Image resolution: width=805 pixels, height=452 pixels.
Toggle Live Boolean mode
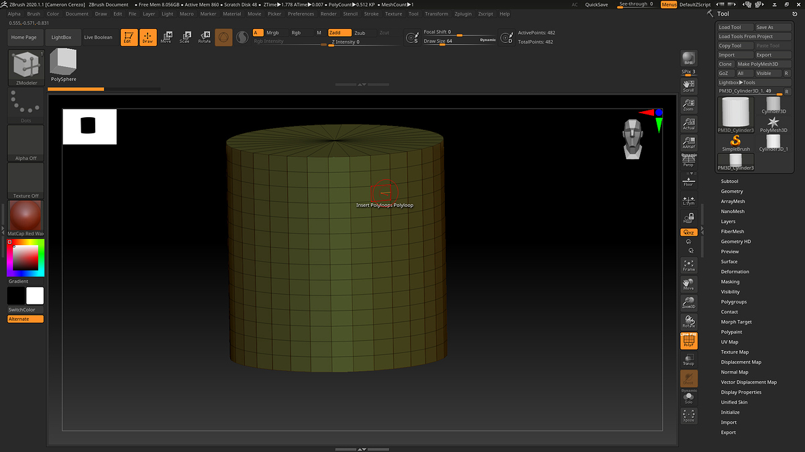[x=99, y=37]
